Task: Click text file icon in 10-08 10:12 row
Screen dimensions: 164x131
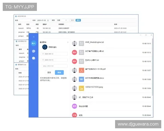Action: point(81,52)
